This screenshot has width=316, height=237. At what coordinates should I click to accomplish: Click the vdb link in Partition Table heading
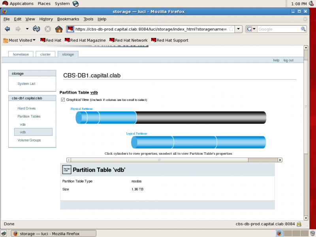click(x=94, y=92)
